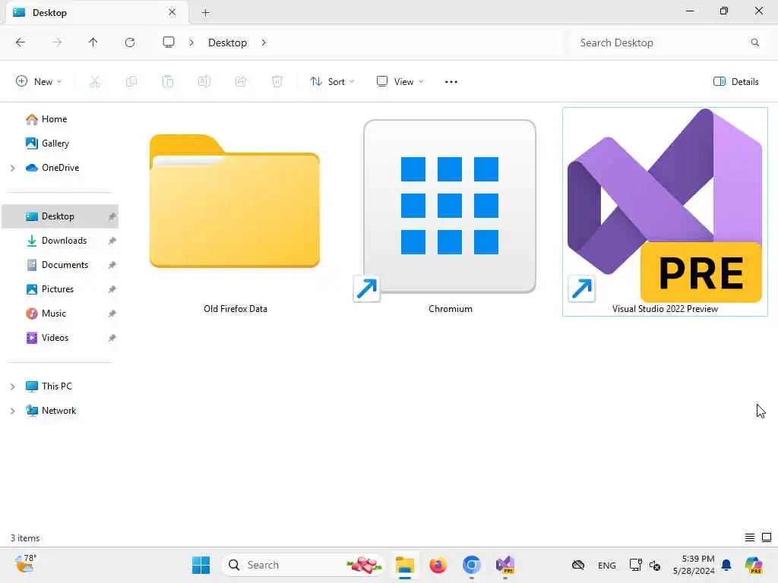Open the See more ellipsis menu
The height and width of the screenshot is (583, 778).
click(451, 82)
